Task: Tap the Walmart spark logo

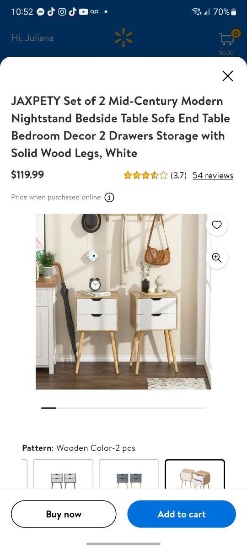Action: coord(123,38)
